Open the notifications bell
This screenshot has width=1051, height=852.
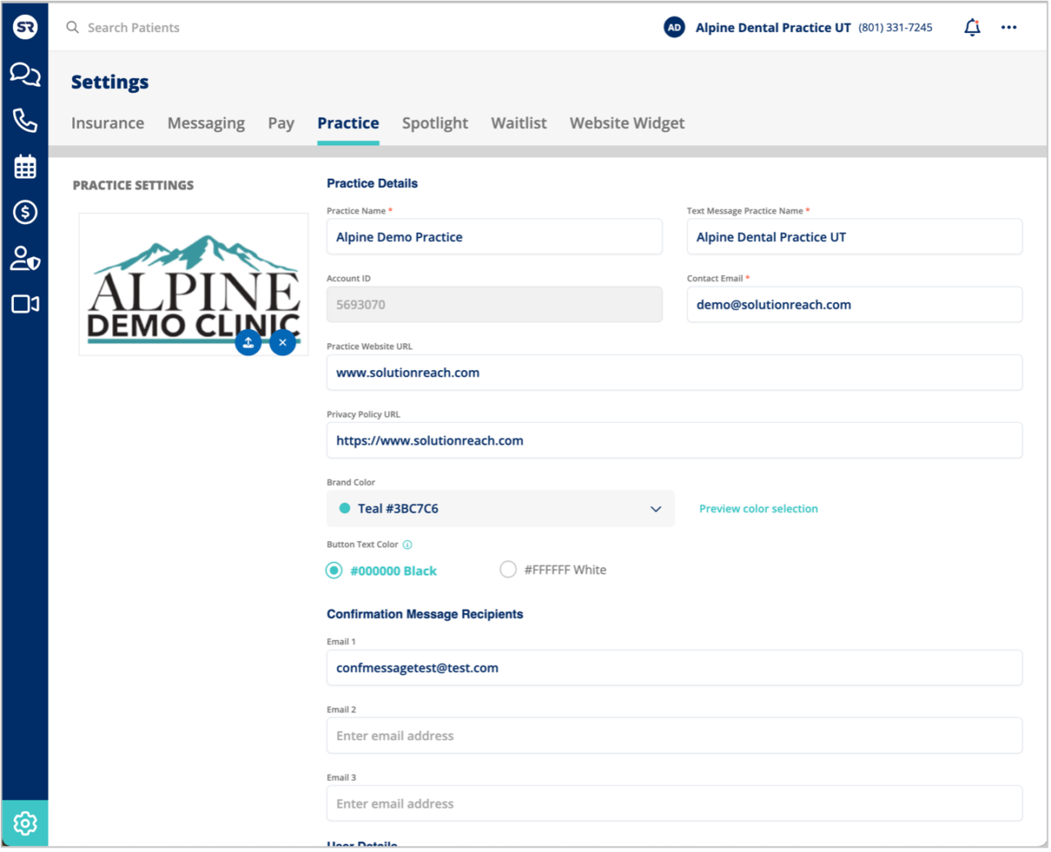point(972,27)
